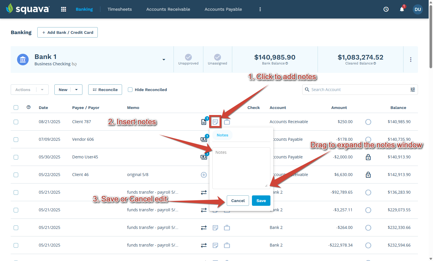Viewport: 433px width, 261px height.
Task: Click the plus circle icon on the Client 46 row
Action: [204, 175]
